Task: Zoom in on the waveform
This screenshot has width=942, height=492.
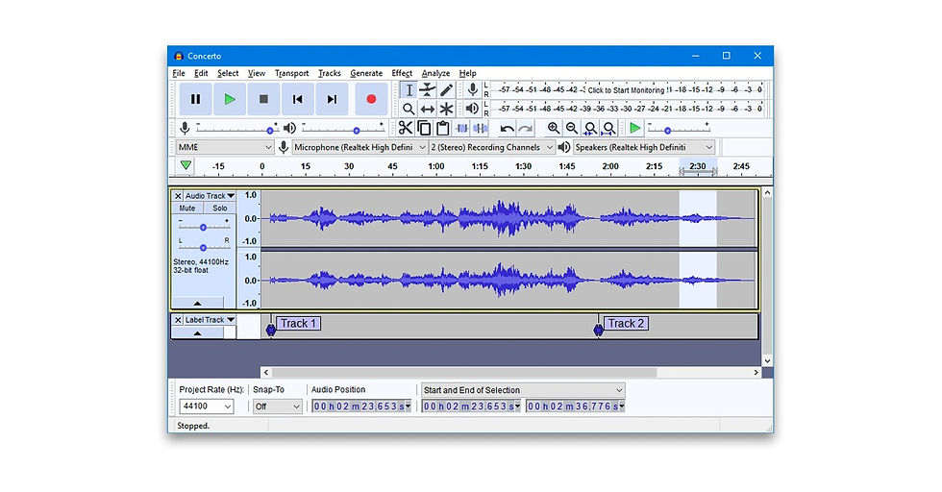Action: (x=554, y=129)
